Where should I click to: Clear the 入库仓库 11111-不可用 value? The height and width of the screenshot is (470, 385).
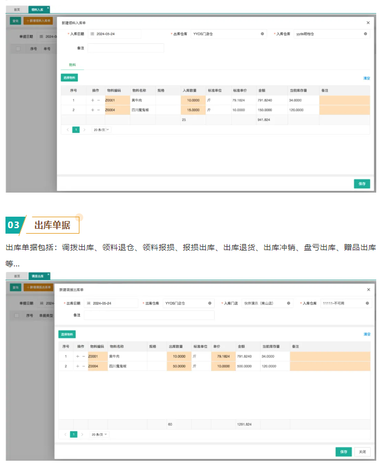pos(367,303)
